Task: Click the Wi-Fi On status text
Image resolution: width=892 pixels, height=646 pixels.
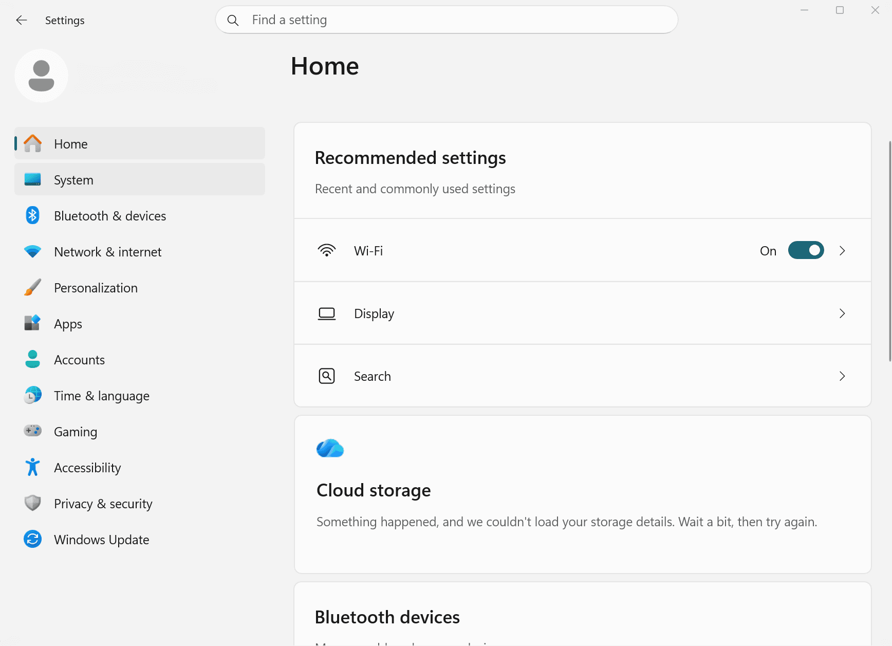Action: coord(768,251)
